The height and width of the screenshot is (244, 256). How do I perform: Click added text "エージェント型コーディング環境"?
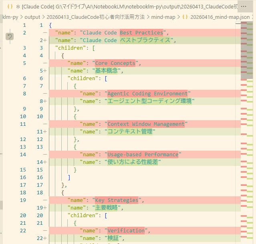click(149, 101)
